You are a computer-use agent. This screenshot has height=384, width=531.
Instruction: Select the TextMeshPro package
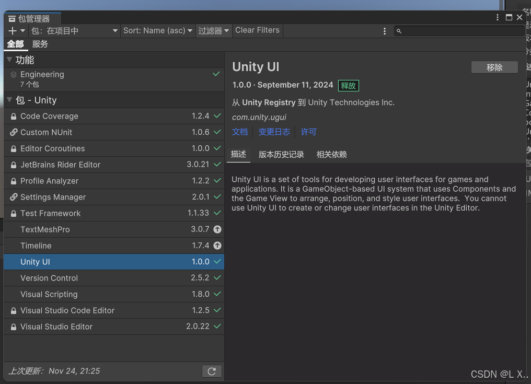click(x=114, y=229)
